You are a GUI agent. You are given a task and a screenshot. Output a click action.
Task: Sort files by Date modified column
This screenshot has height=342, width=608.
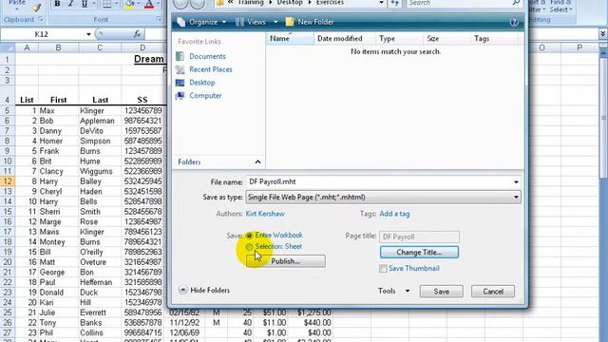(345, 38)
